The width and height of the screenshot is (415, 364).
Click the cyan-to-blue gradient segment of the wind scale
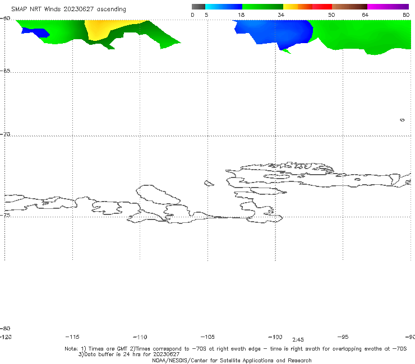coord(224,7)
